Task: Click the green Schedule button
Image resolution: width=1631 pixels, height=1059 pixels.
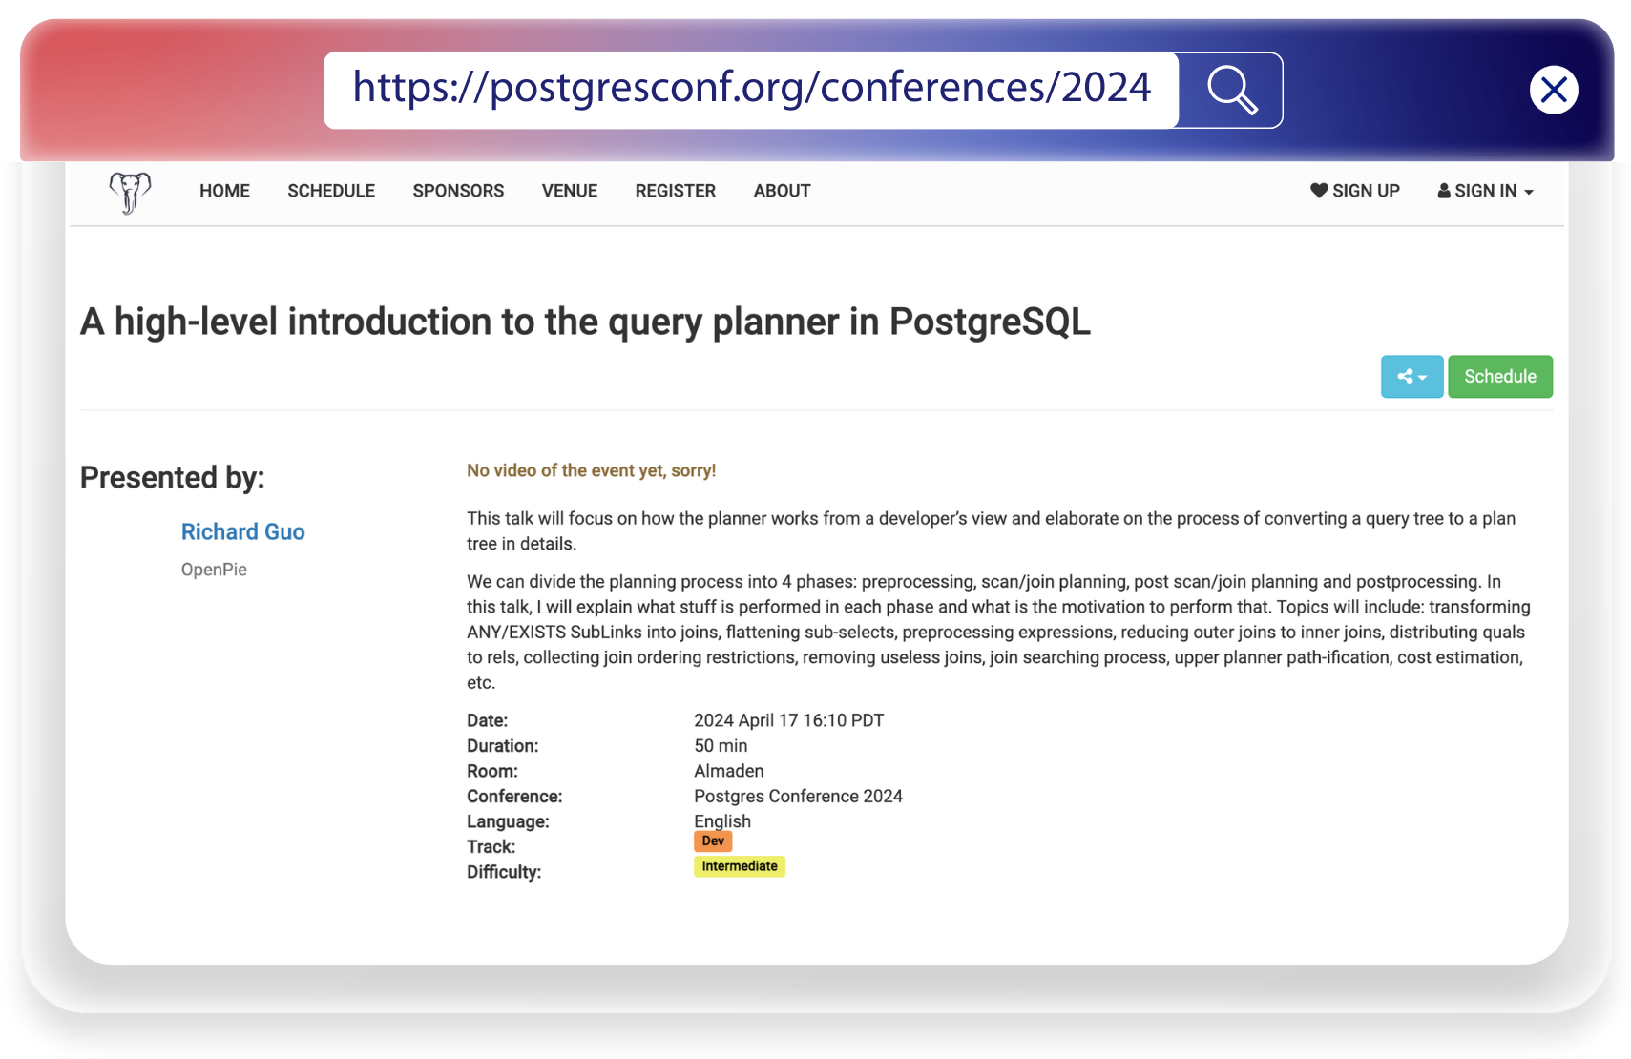Action: tap(1499, 377)
